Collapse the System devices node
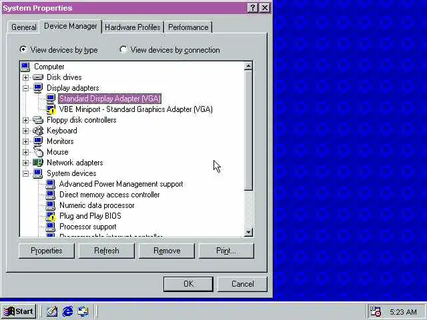Screen dimensions: 427x320 pos(25,173)
